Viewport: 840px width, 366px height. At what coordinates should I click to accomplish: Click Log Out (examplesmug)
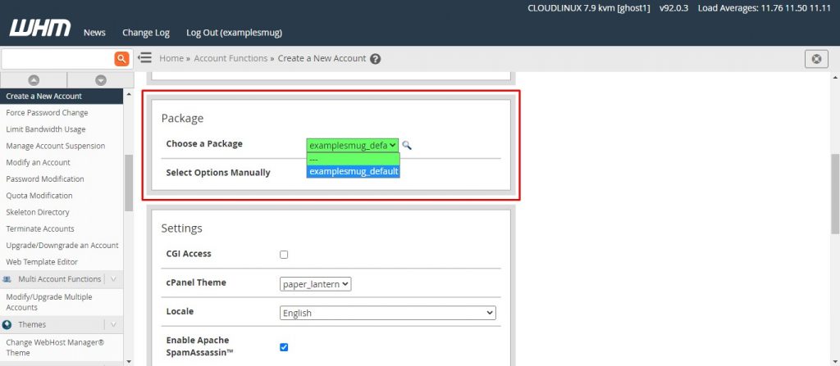pos(234,33)
